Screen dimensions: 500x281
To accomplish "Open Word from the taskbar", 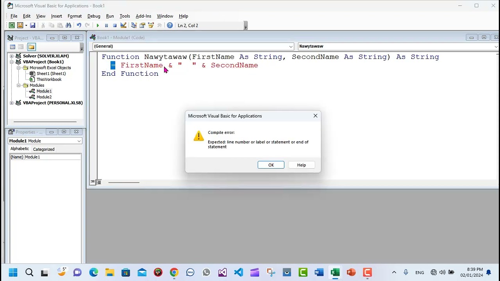I will (319, 272).
